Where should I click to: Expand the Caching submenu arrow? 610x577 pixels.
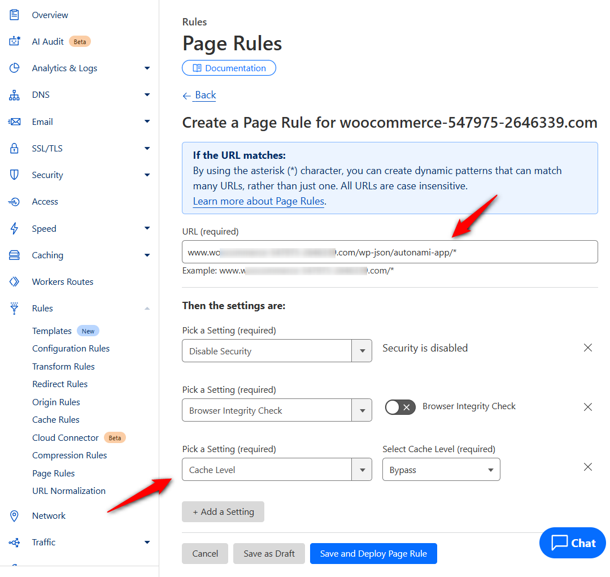pyautogui.click(x=147, y=255)
